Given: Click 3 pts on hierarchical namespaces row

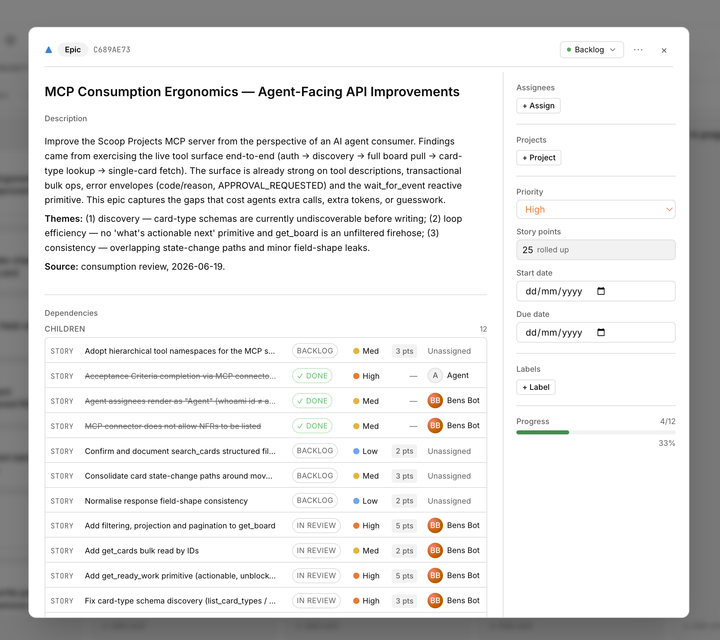Looking at the screenshot, I should click(404, 351).
